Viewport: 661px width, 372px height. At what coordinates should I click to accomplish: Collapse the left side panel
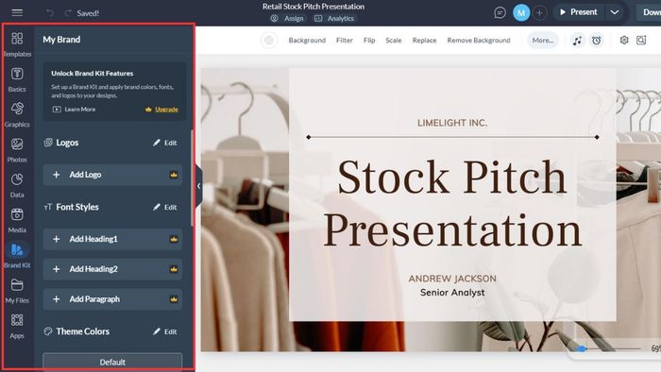pos(198,186)
